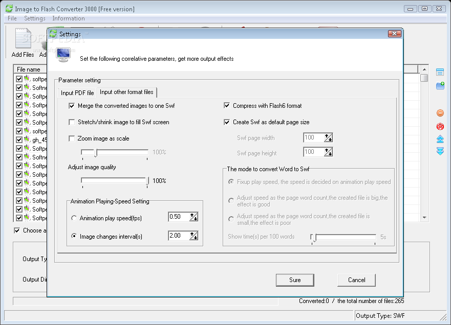Click Swf page width spinner arrows
This screenshot has width=451, height=325.
(328, 137)
